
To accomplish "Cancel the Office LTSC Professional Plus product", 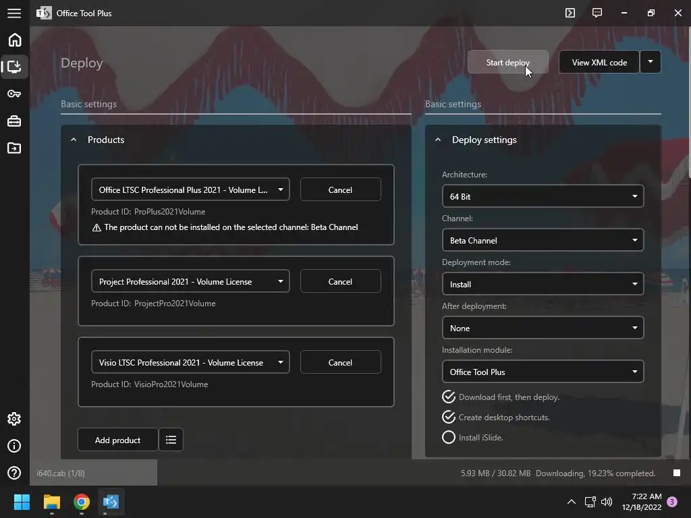I will [340, 190].
